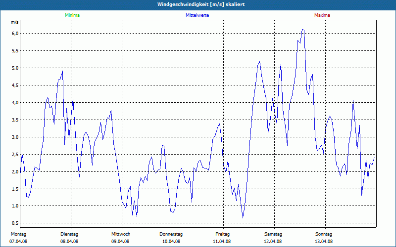Click the Dienstag day label
Image resolution: width=396 pixels, height=247 pixels.
(69, 234)
